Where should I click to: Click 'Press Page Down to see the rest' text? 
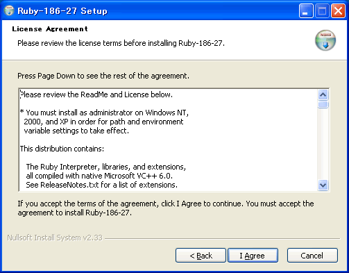[x=103, y=76]
